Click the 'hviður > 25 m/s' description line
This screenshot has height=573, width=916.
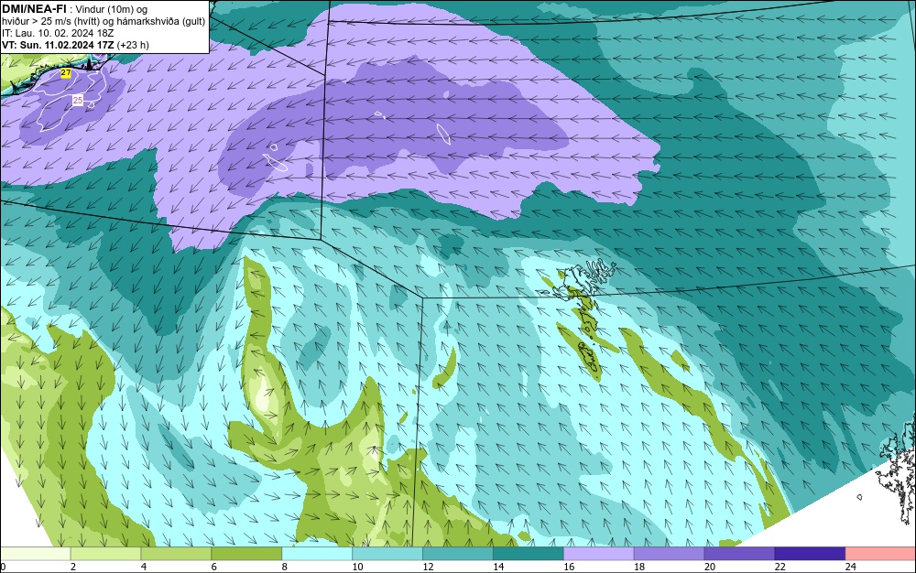(104, 21)
